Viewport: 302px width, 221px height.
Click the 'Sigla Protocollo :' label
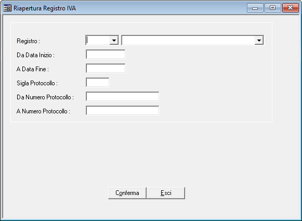point(37,83)
